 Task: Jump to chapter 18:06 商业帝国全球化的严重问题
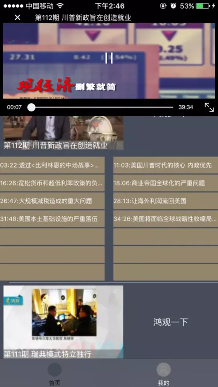click(166, 183)
